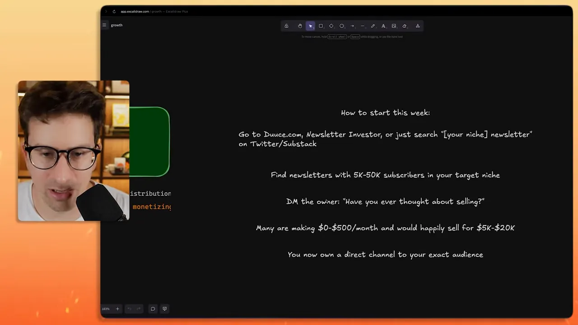Select the Rectangle shape tool
This screenshot has height=325, width=578.
coord(321,26)
